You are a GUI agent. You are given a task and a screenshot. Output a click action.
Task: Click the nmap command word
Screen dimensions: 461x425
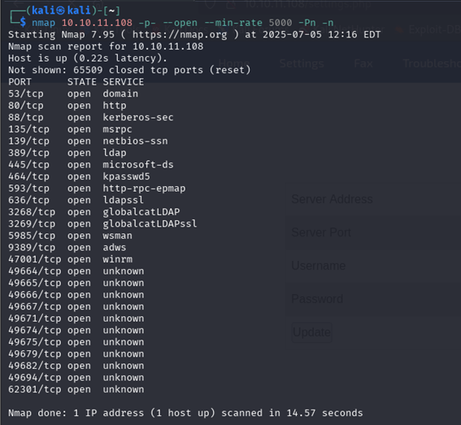[44, 23]
